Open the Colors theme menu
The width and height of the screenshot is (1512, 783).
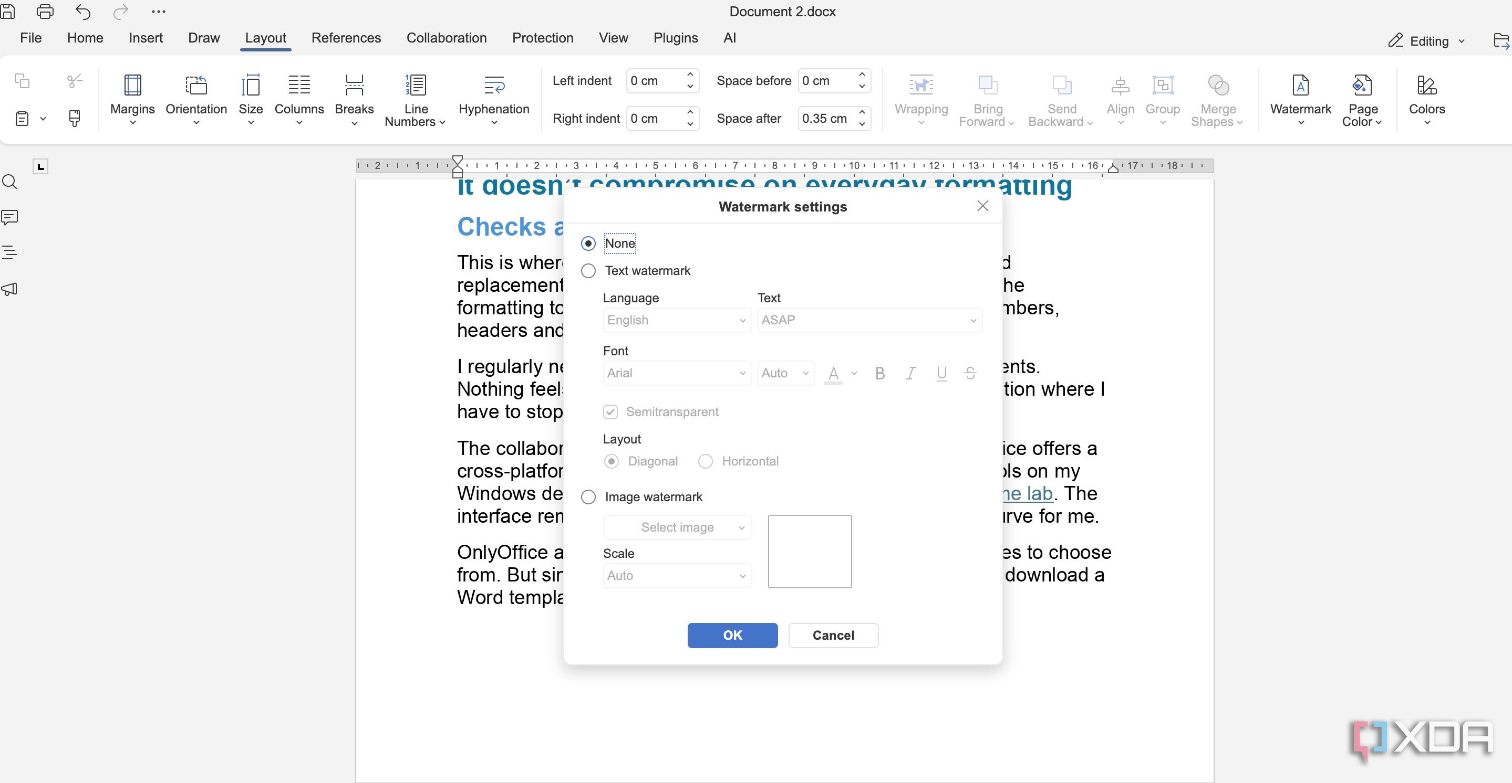tap(1427, 99)
